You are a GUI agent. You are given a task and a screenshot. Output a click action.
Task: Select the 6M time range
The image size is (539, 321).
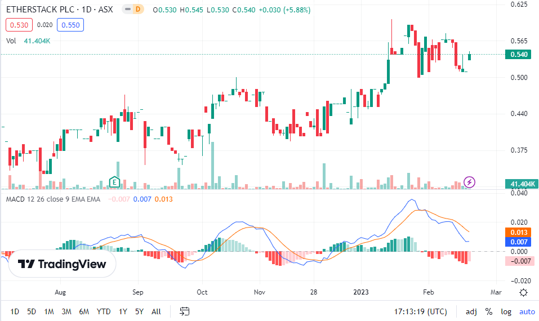coord(84,311)
